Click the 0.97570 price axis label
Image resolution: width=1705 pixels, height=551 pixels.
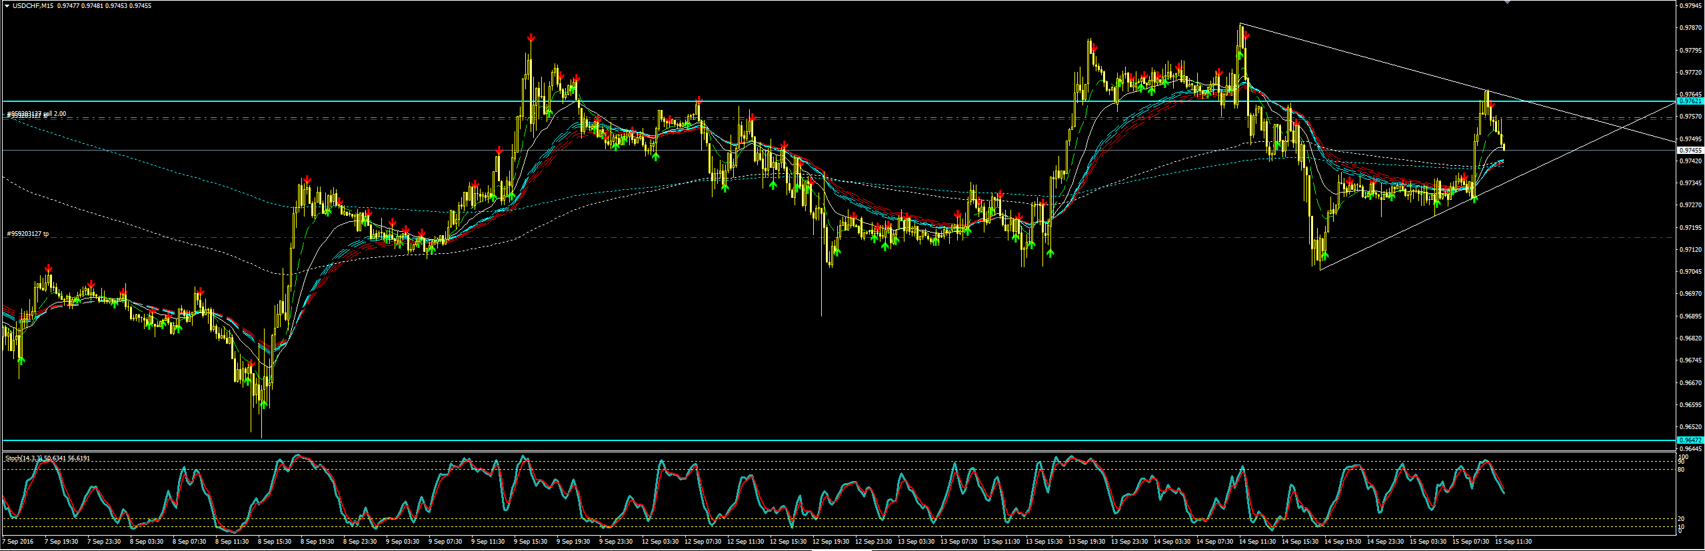(1691, 117)
